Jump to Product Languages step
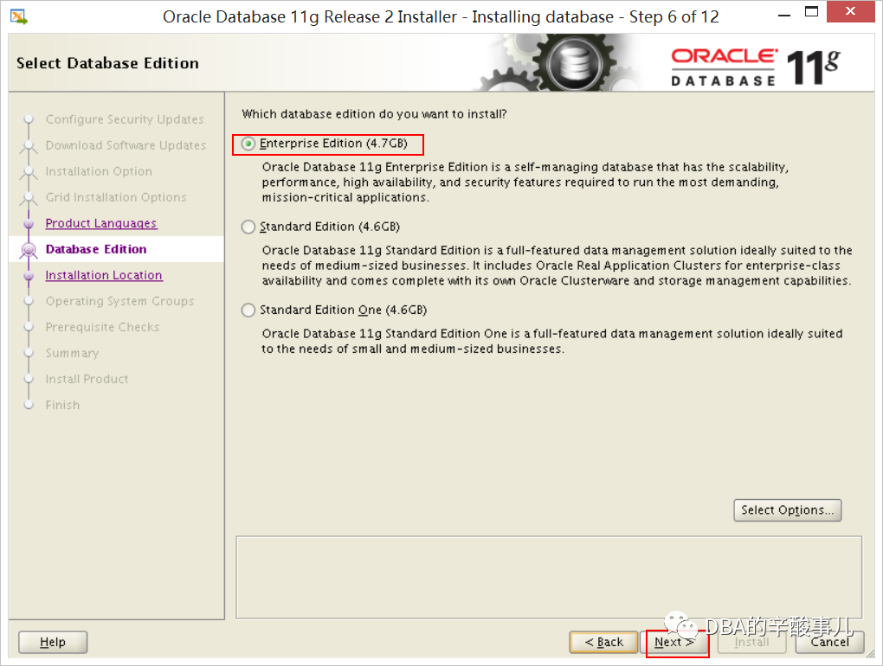Screen dimensions: 883x666 point(101,223)
